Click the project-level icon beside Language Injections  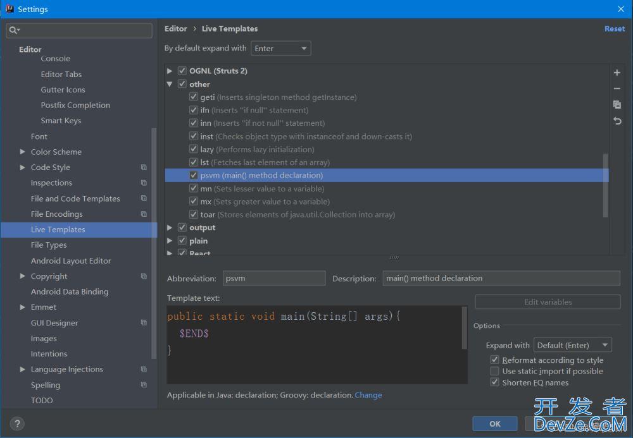144,369
